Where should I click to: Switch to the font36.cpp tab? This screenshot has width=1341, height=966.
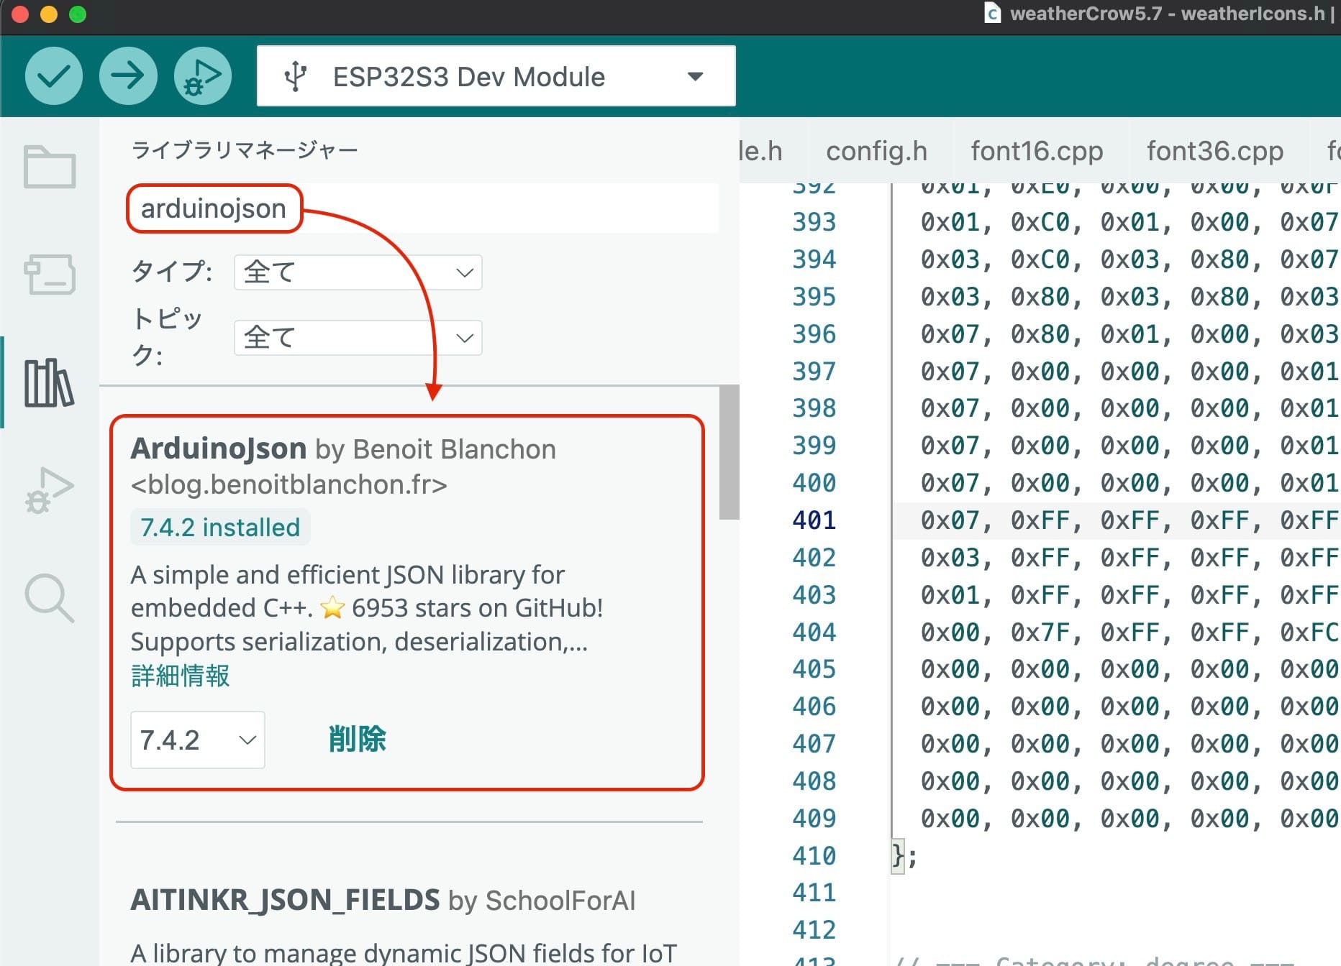(x=1214, y=151)
